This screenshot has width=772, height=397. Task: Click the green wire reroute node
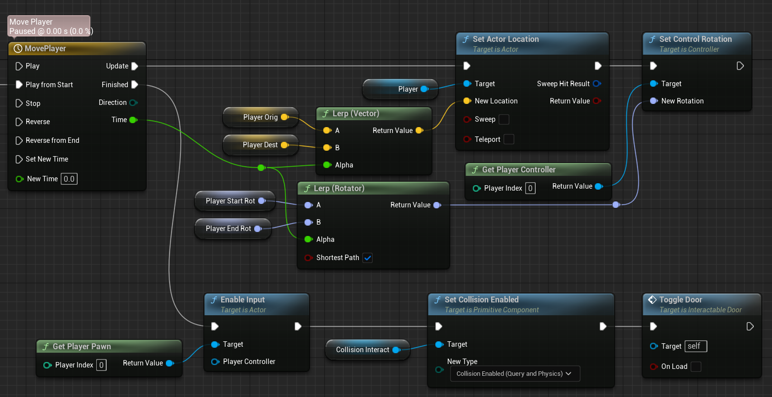[x=261, y=168]
